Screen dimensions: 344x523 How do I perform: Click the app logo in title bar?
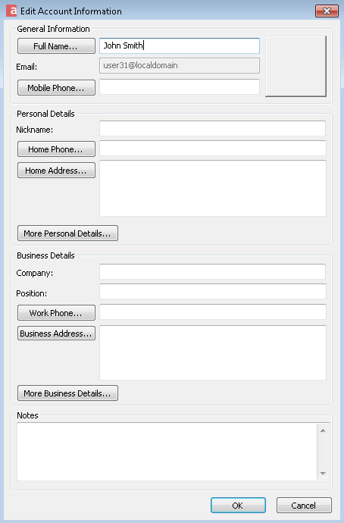(11, 11)
